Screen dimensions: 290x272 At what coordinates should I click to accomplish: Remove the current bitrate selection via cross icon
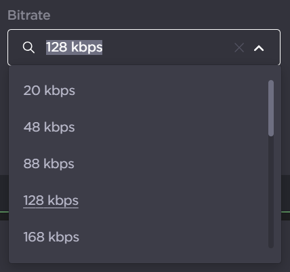tap(239, 47)
